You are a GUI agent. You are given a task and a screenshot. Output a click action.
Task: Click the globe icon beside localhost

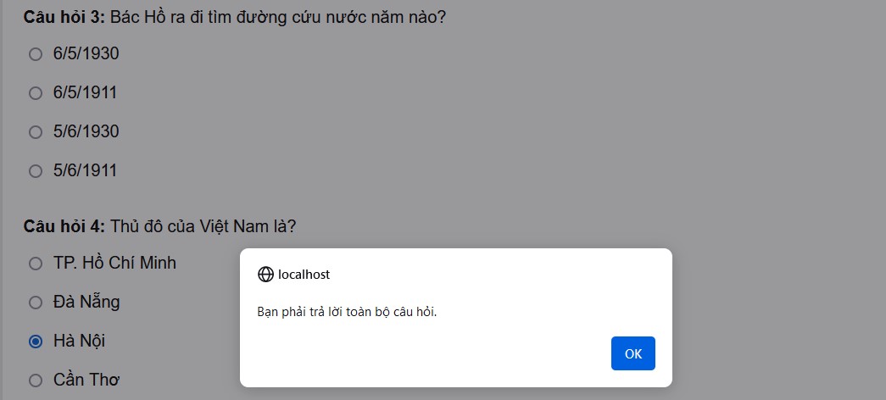pyautogui.click(x=265, y=275)
